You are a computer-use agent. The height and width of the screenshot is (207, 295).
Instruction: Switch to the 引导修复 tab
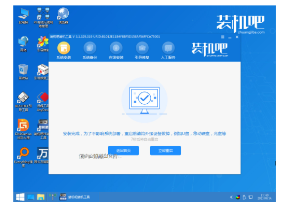coord(142,50)
